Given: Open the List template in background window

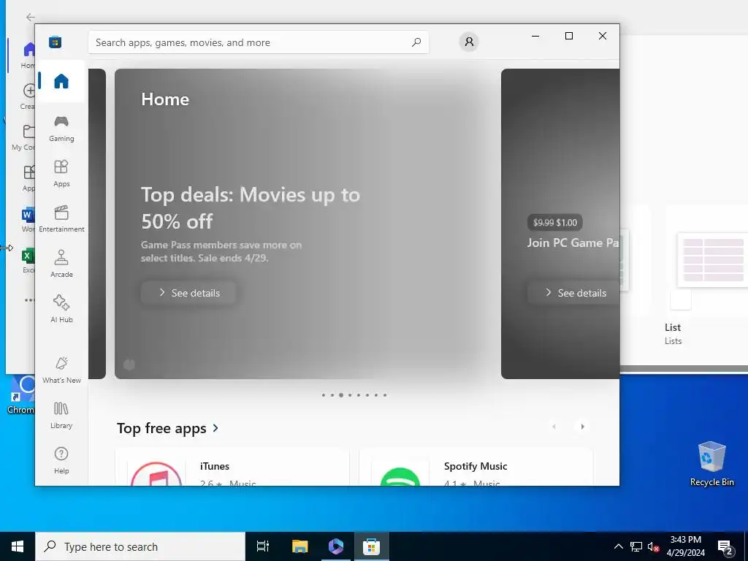Looking at the screenshot, I should tap(706, 275).
